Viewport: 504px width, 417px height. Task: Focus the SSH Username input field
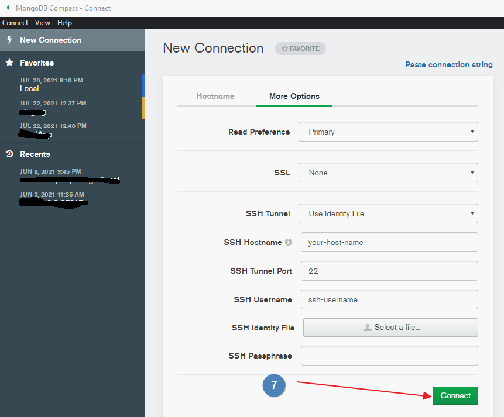coord(389,299)
